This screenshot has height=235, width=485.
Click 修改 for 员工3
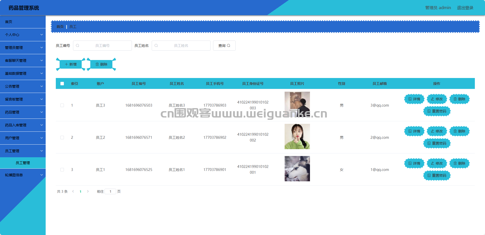tap(437, 99)
